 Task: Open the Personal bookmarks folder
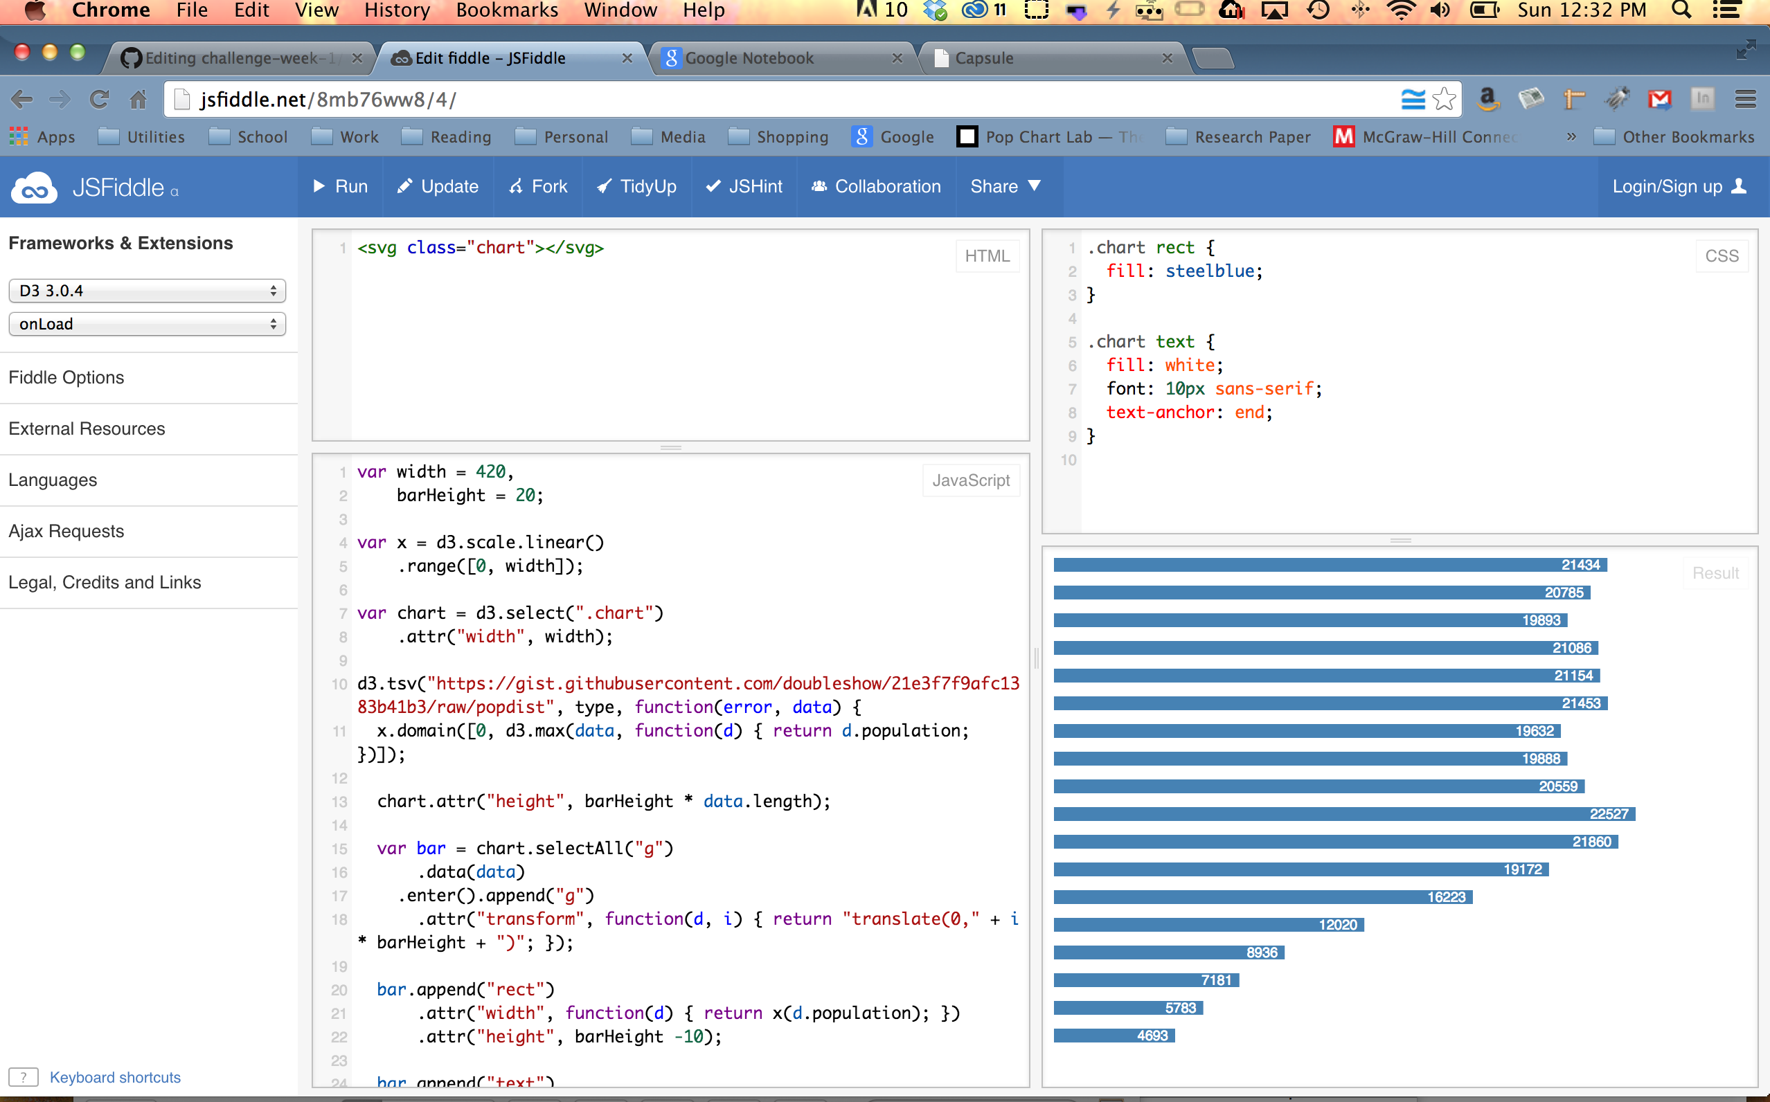coord(562,137)
